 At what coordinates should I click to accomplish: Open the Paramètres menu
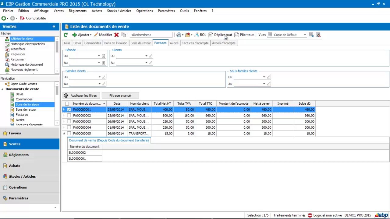click(166, 11)
